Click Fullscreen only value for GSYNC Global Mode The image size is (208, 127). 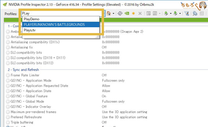pos(113,101)
